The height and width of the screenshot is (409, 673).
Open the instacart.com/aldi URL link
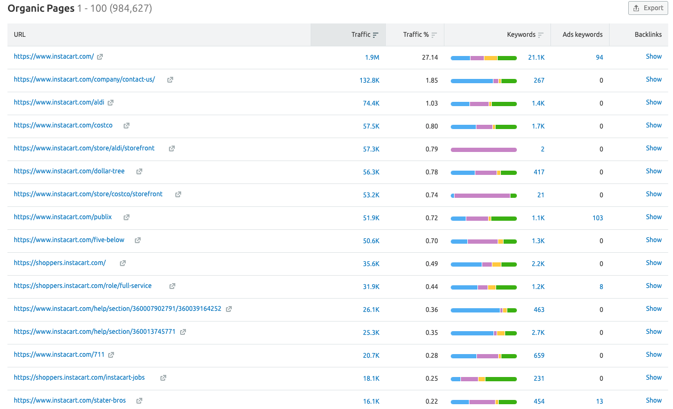59,102
